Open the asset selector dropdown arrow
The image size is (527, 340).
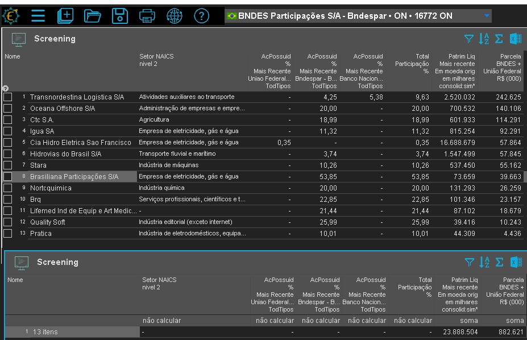click(487, 15)
